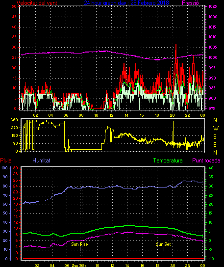
Task: Click the 'E' compass label beside direction graph
Action: (215, 145)
